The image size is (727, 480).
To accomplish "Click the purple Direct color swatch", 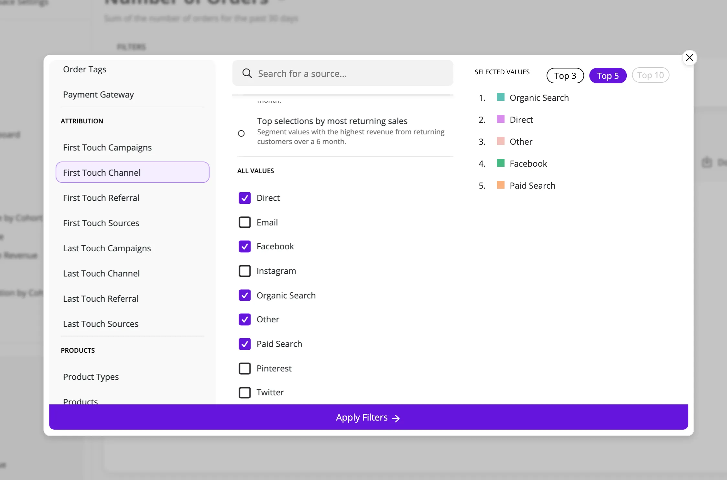I will click(501, 119).
